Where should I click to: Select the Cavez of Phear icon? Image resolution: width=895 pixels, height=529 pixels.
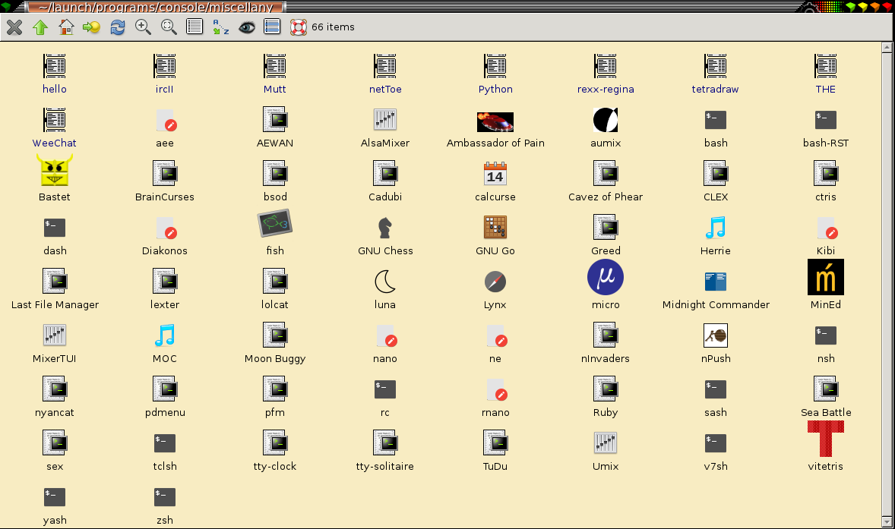click(606, 173)
